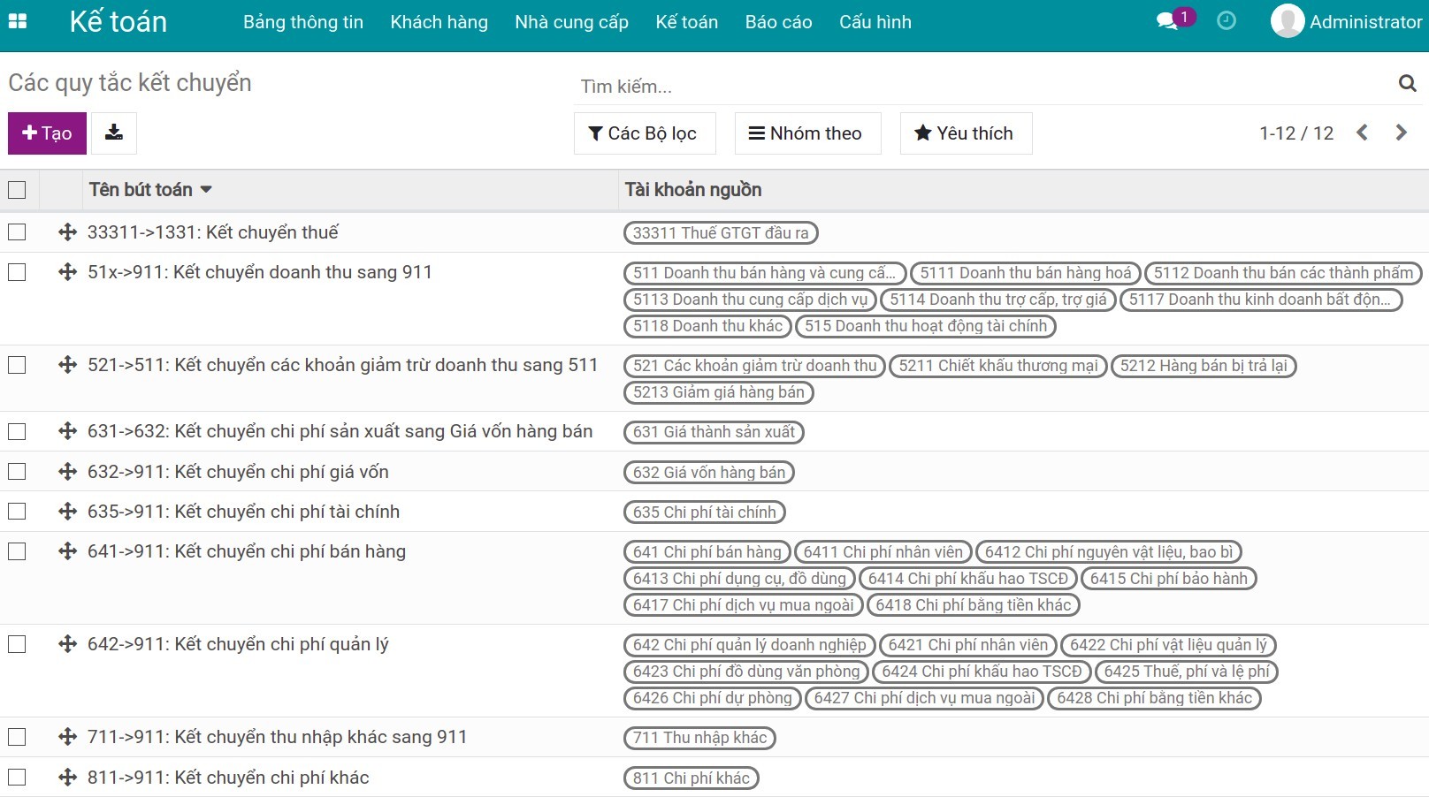Open the activities clock icon

pyautogui.click(x=1226, y=21)
